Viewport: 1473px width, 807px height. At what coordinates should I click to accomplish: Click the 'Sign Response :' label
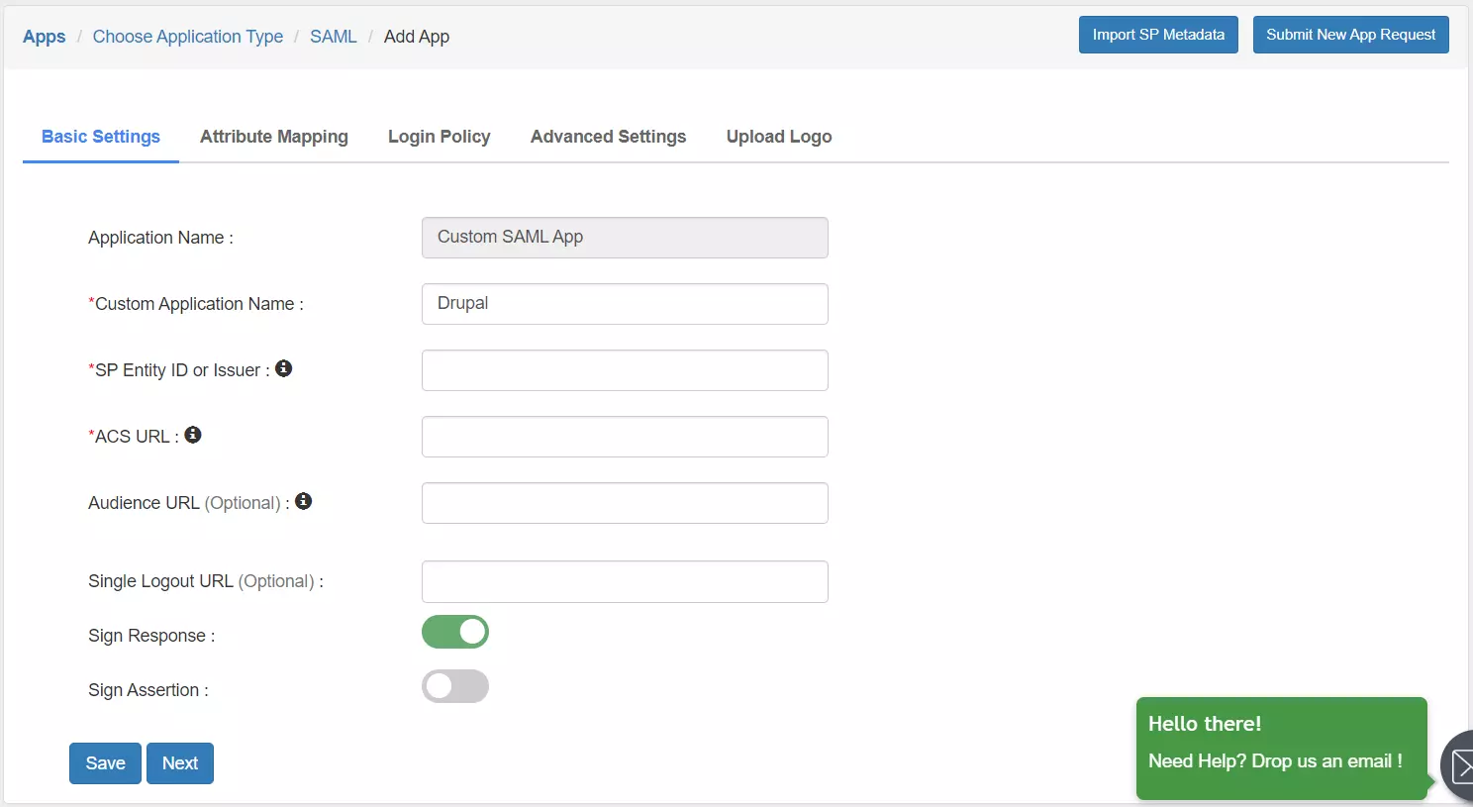coord(151,636)
